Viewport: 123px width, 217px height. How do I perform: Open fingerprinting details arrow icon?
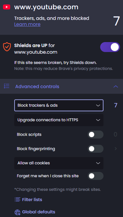(115, 149)
